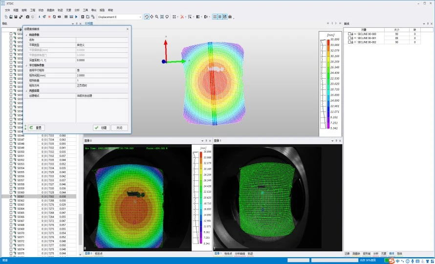Image resolution: width=435 pixels, height=264 pixels.
Task: Open the 分析 menu
Action: pyautogui.click(x=77, y=10)
